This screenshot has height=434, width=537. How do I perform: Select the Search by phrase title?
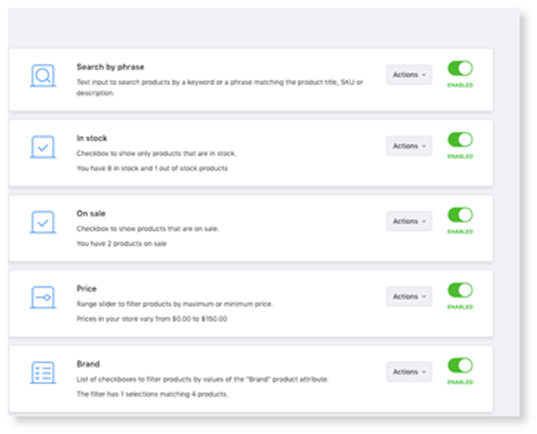(x=110, y=67)
